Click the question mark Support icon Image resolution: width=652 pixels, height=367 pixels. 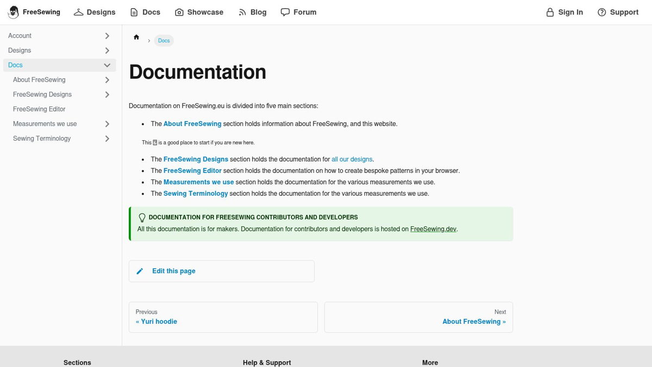click(601, 12)
